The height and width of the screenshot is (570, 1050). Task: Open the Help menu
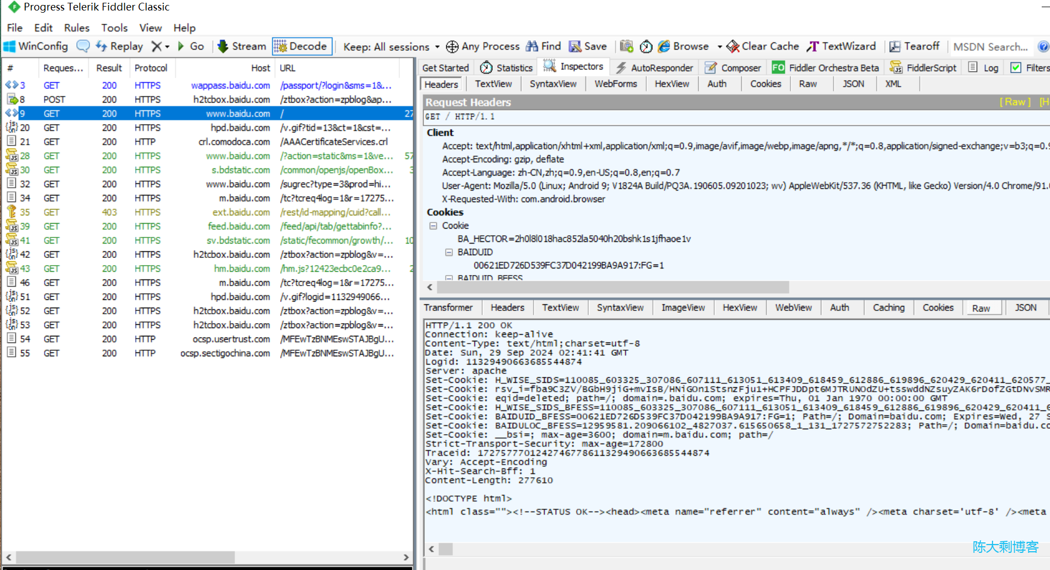point(184,28)
